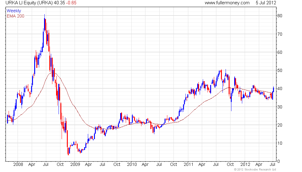Click the EMA 200 legend label
The width and height of the screenshot is (302, 172).
[15, 16]
